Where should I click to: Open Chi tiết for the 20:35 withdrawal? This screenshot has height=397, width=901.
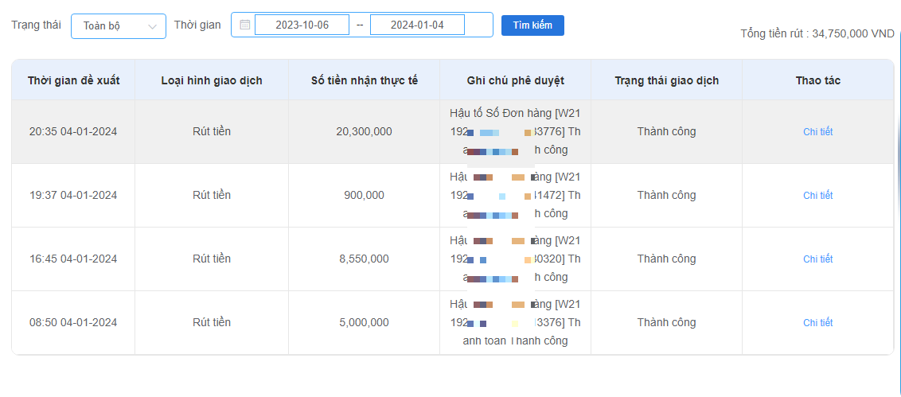[817, 132]
